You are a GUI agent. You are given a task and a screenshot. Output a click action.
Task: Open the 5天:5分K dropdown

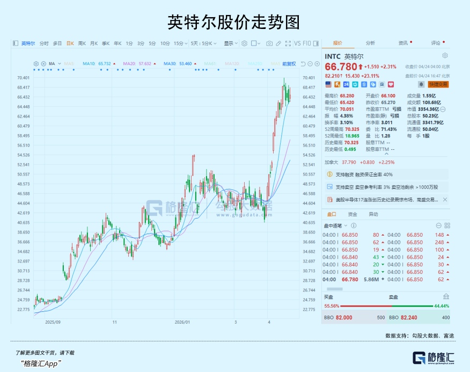click(203, 43)
